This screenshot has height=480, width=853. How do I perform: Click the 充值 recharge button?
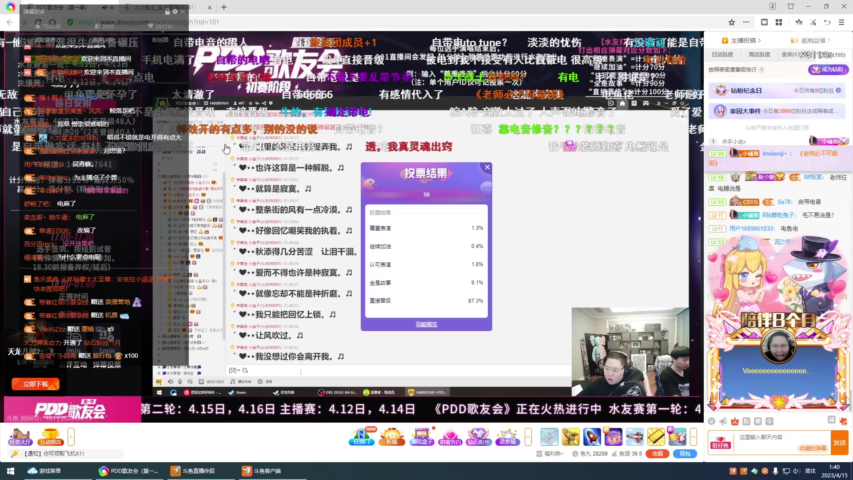point(657,454)
